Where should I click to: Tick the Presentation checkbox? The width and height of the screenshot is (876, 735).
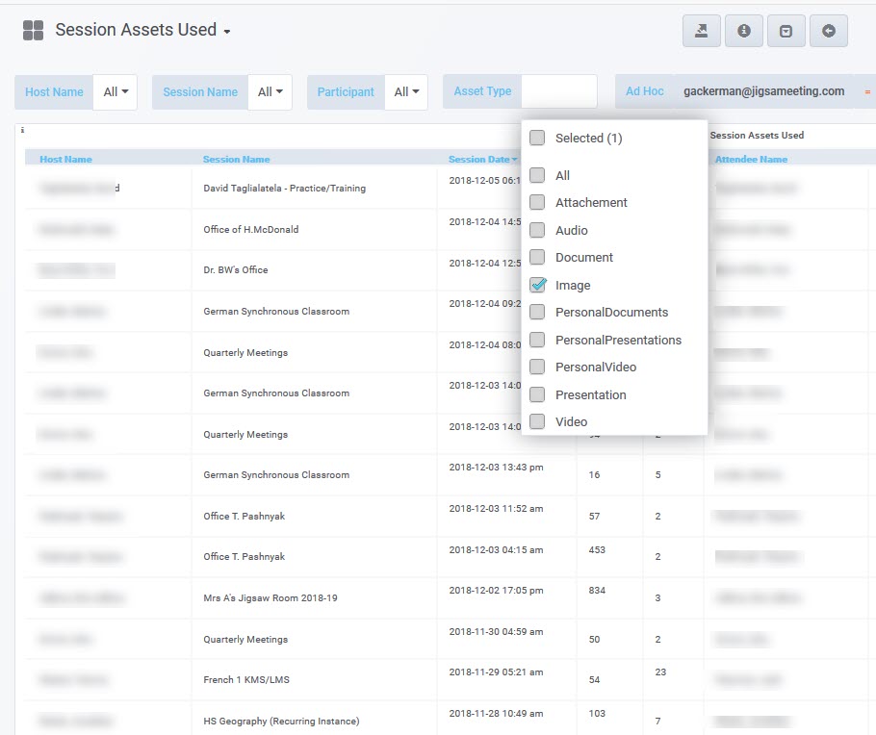click(x=537, y=394)
